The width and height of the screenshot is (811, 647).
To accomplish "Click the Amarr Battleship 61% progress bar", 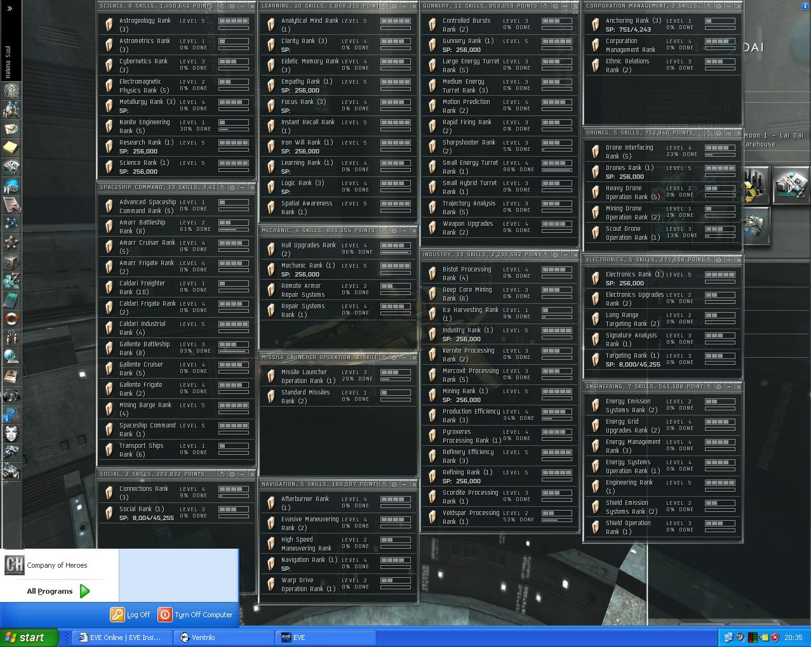I will coord(234,230).
